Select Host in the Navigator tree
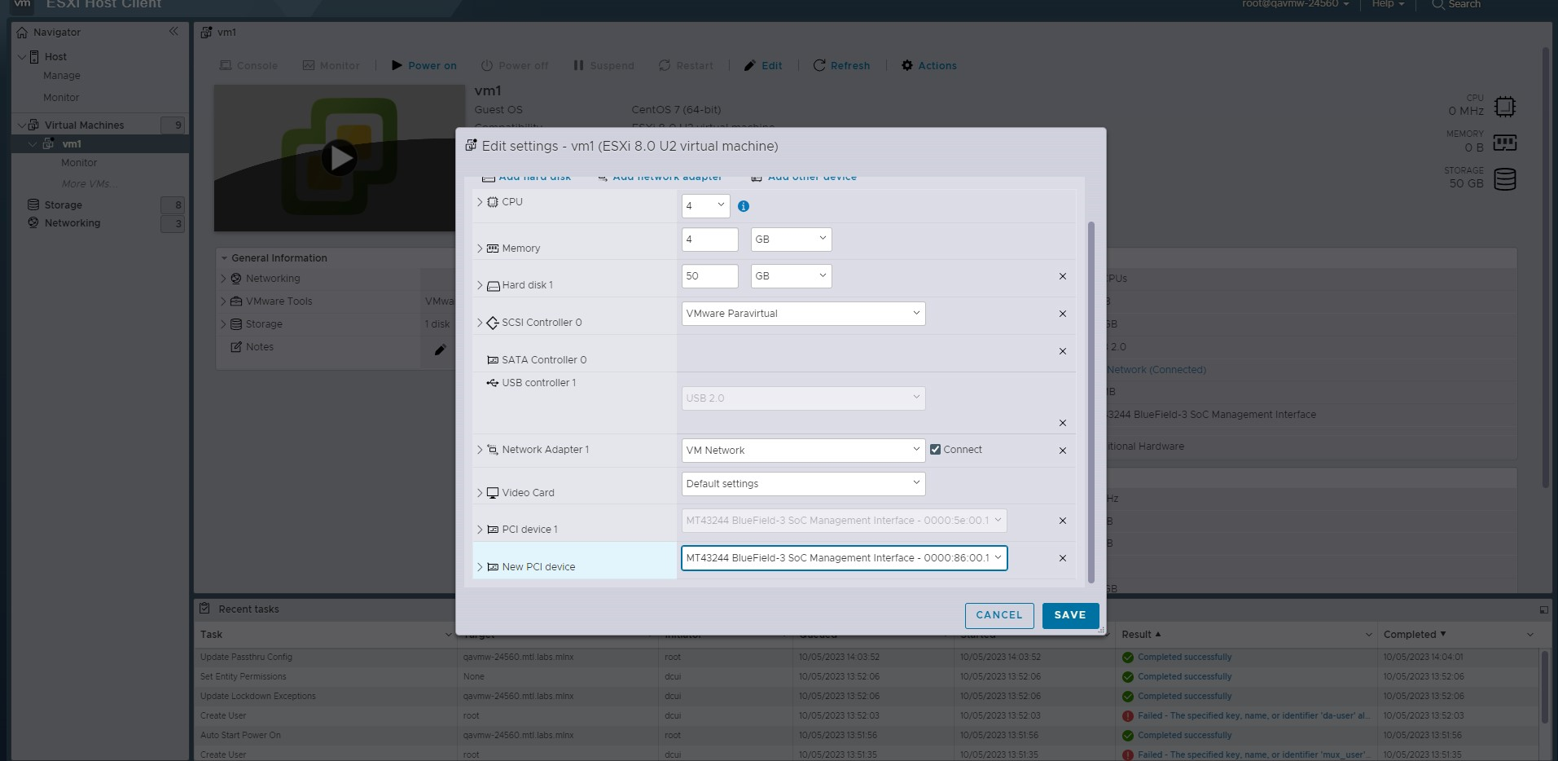This screenshot has width=1558, height=761. (55, 57)
